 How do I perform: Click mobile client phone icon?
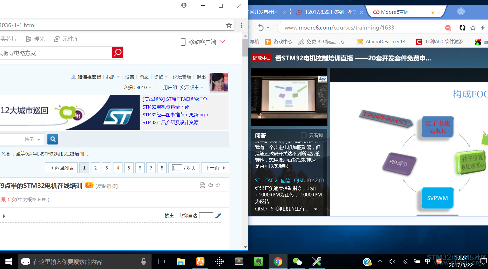[x=183, y=42]
